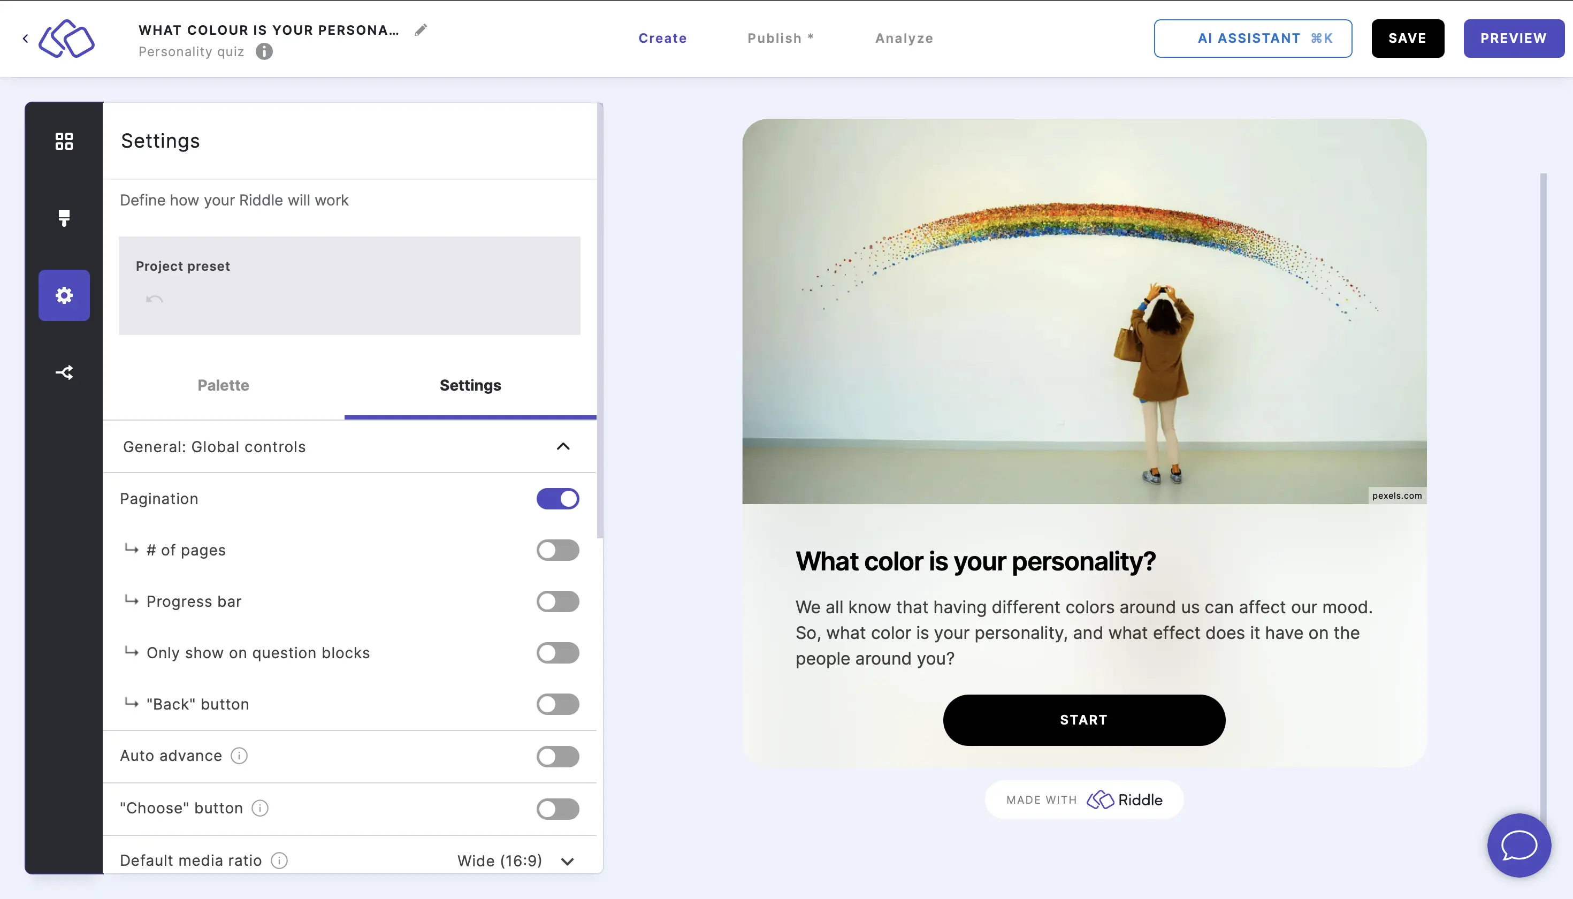This screenshot has height=899, width=1573.
Task: Enable the Auto advance toggle
Action: coord(558,755)
